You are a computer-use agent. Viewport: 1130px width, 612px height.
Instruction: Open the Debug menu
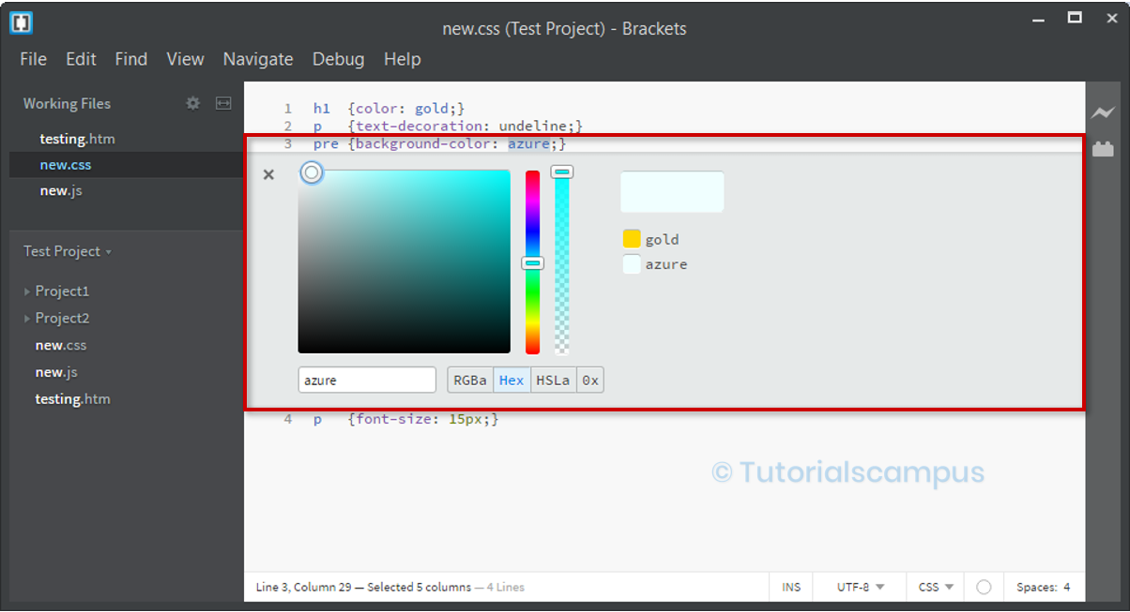pos(338,59)
